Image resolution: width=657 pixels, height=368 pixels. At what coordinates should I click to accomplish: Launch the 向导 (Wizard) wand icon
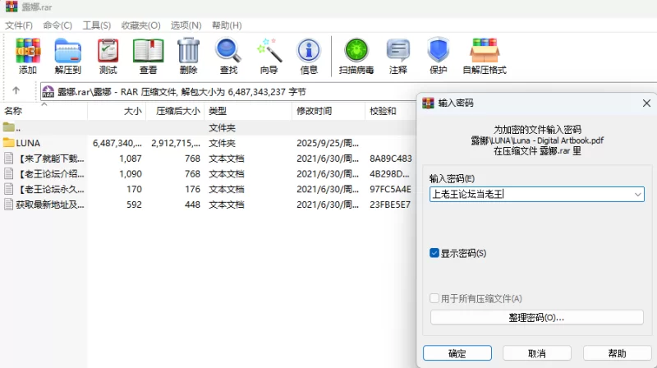[x=269, y=50]
